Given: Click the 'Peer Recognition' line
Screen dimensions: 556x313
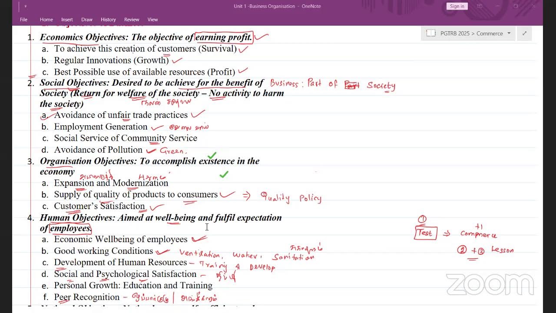Looking at the screenshot, I should pos(86,297).
